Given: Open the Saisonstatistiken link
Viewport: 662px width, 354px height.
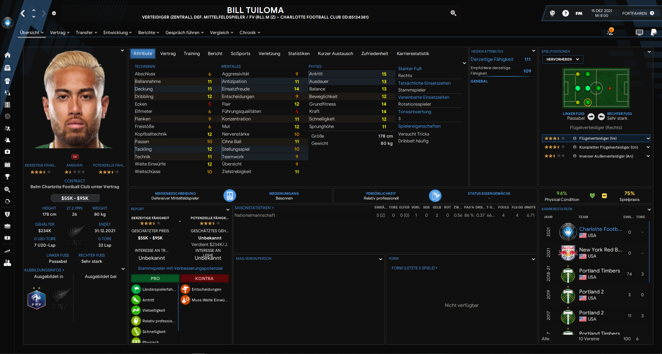Looking at the screenshot, I should point(254,207).
